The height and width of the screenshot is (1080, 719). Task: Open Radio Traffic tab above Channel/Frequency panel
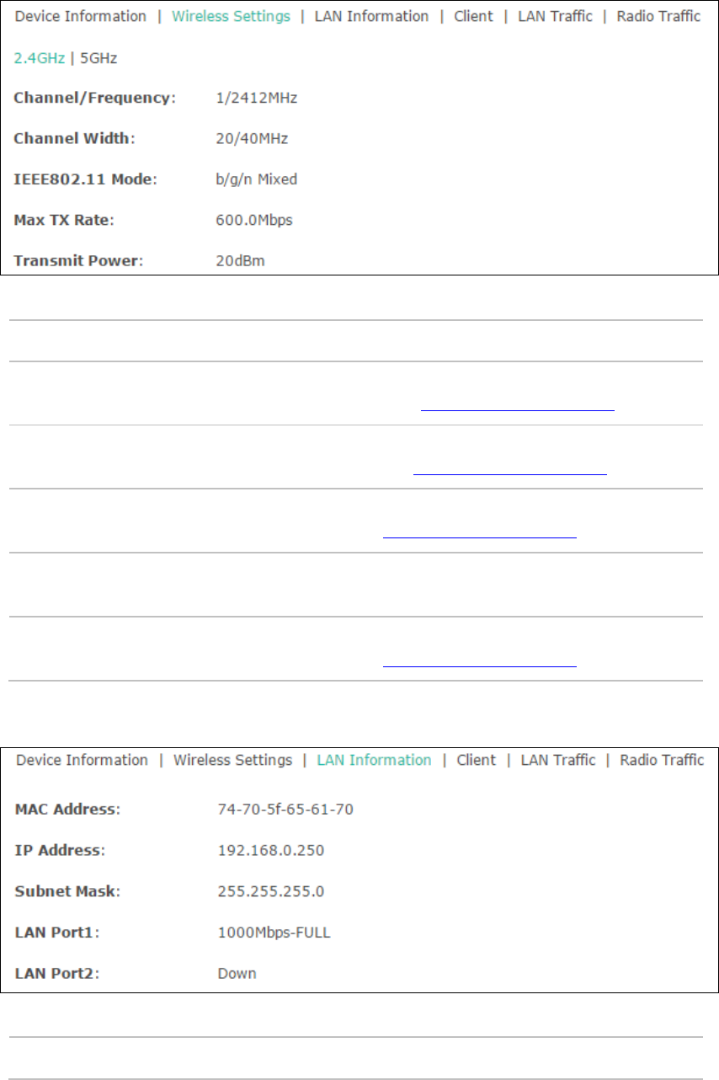658,16
